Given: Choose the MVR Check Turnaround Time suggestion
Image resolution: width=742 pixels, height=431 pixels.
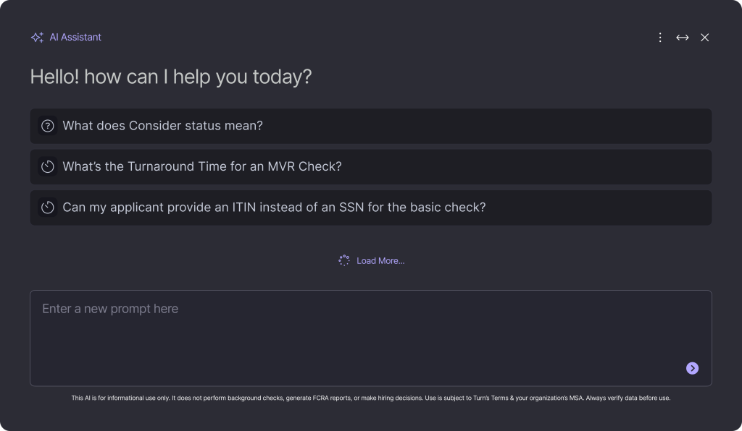Looking at the screenshot, I should pos(201,166).
